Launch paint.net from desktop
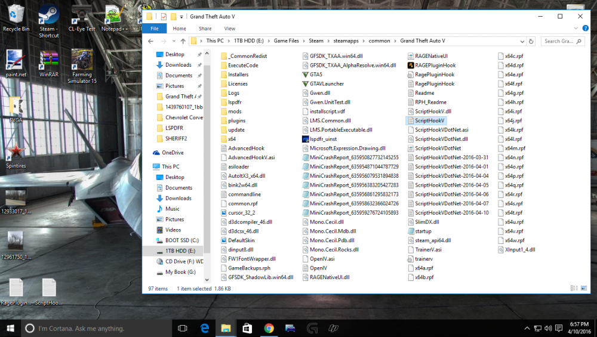 tap(16, 64)
